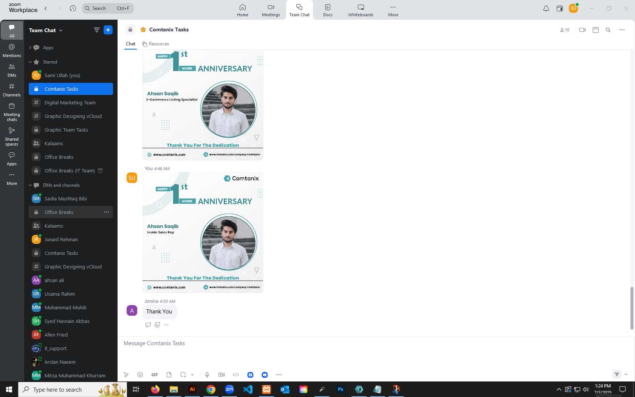
Task: Open the channel calendar scheduling icon
Action: (x=596, y=30)
